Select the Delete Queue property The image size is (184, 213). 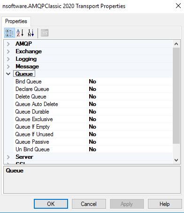coord(31,97)
